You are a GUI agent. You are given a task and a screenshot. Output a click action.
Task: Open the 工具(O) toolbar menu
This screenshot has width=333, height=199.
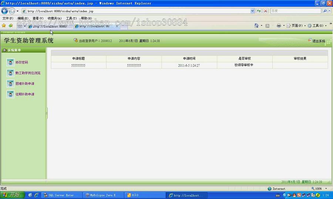pyautogui.click(x=317, y=25)
